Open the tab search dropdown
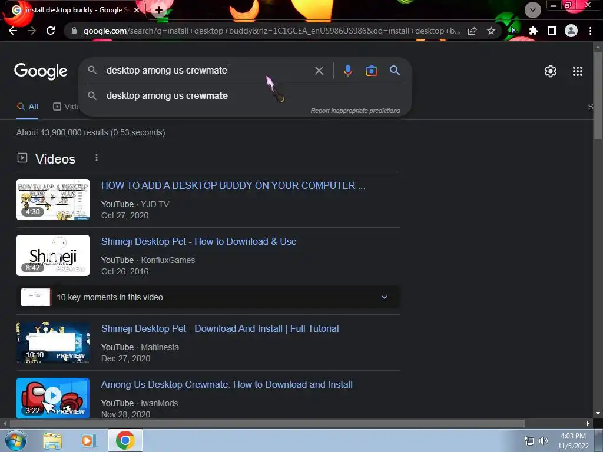Screen dimensions: 603x452 532,9
